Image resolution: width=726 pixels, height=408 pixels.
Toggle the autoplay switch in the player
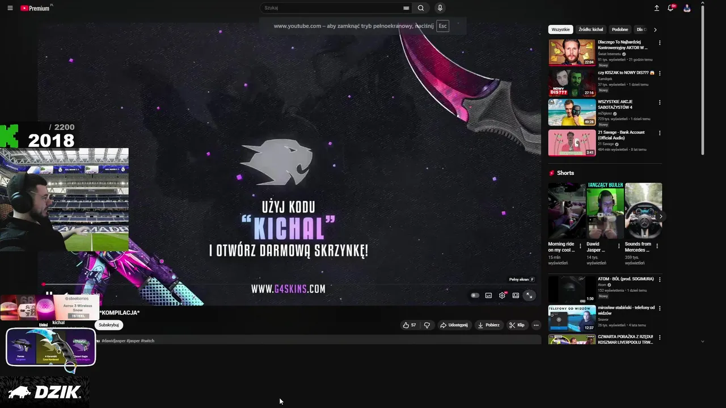[x=475, y=295]
